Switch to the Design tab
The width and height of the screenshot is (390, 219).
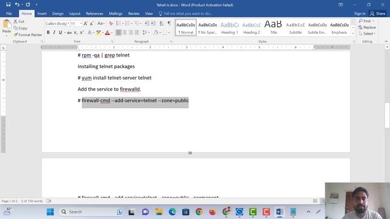[58, 13]
